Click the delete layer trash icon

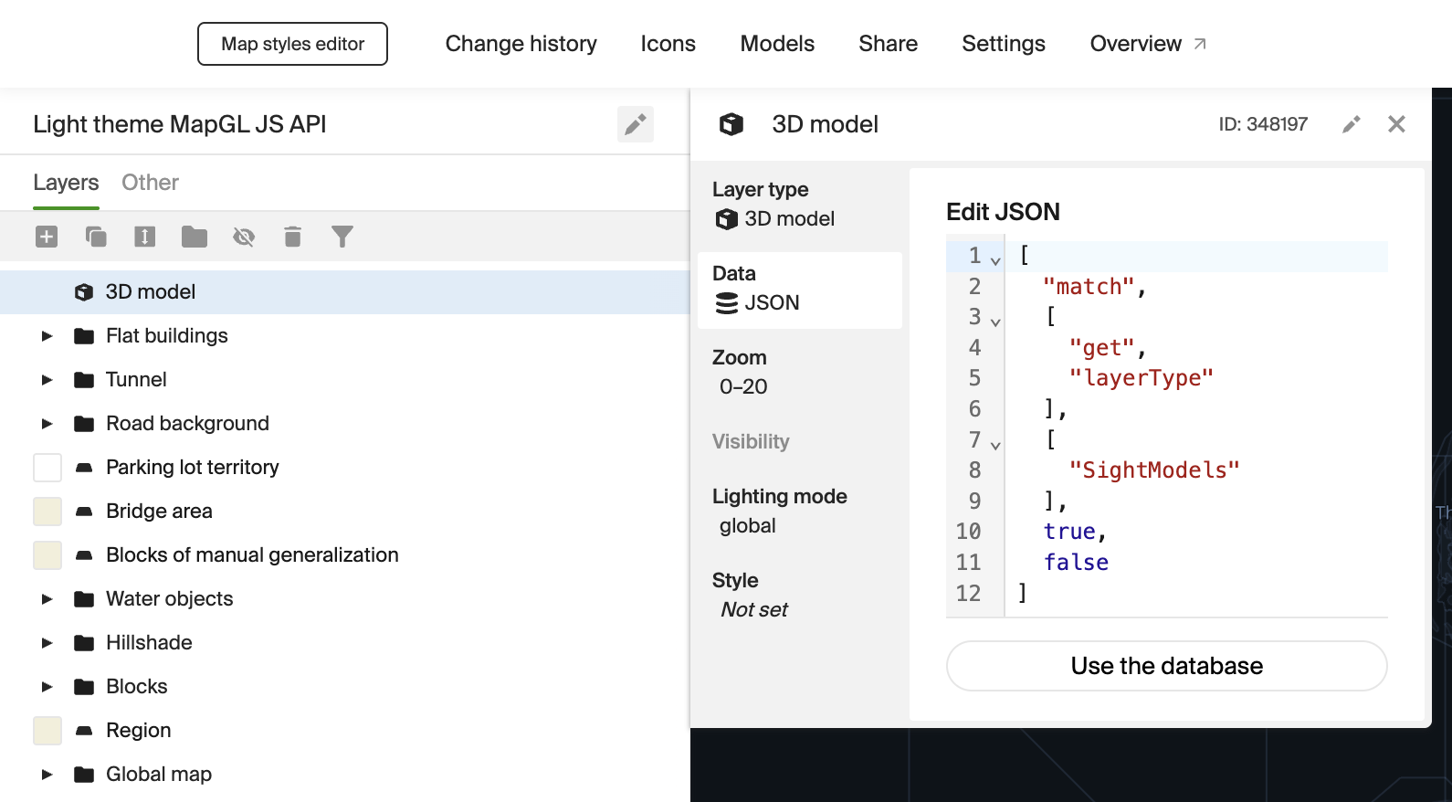point(292,237)
